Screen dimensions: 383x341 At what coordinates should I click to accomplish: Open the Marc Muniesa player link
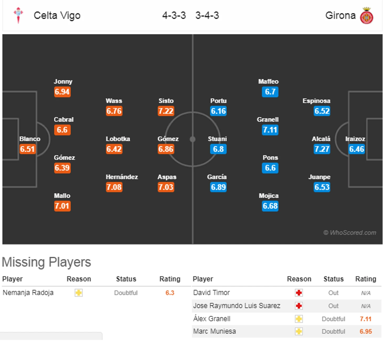pos(214,331)
